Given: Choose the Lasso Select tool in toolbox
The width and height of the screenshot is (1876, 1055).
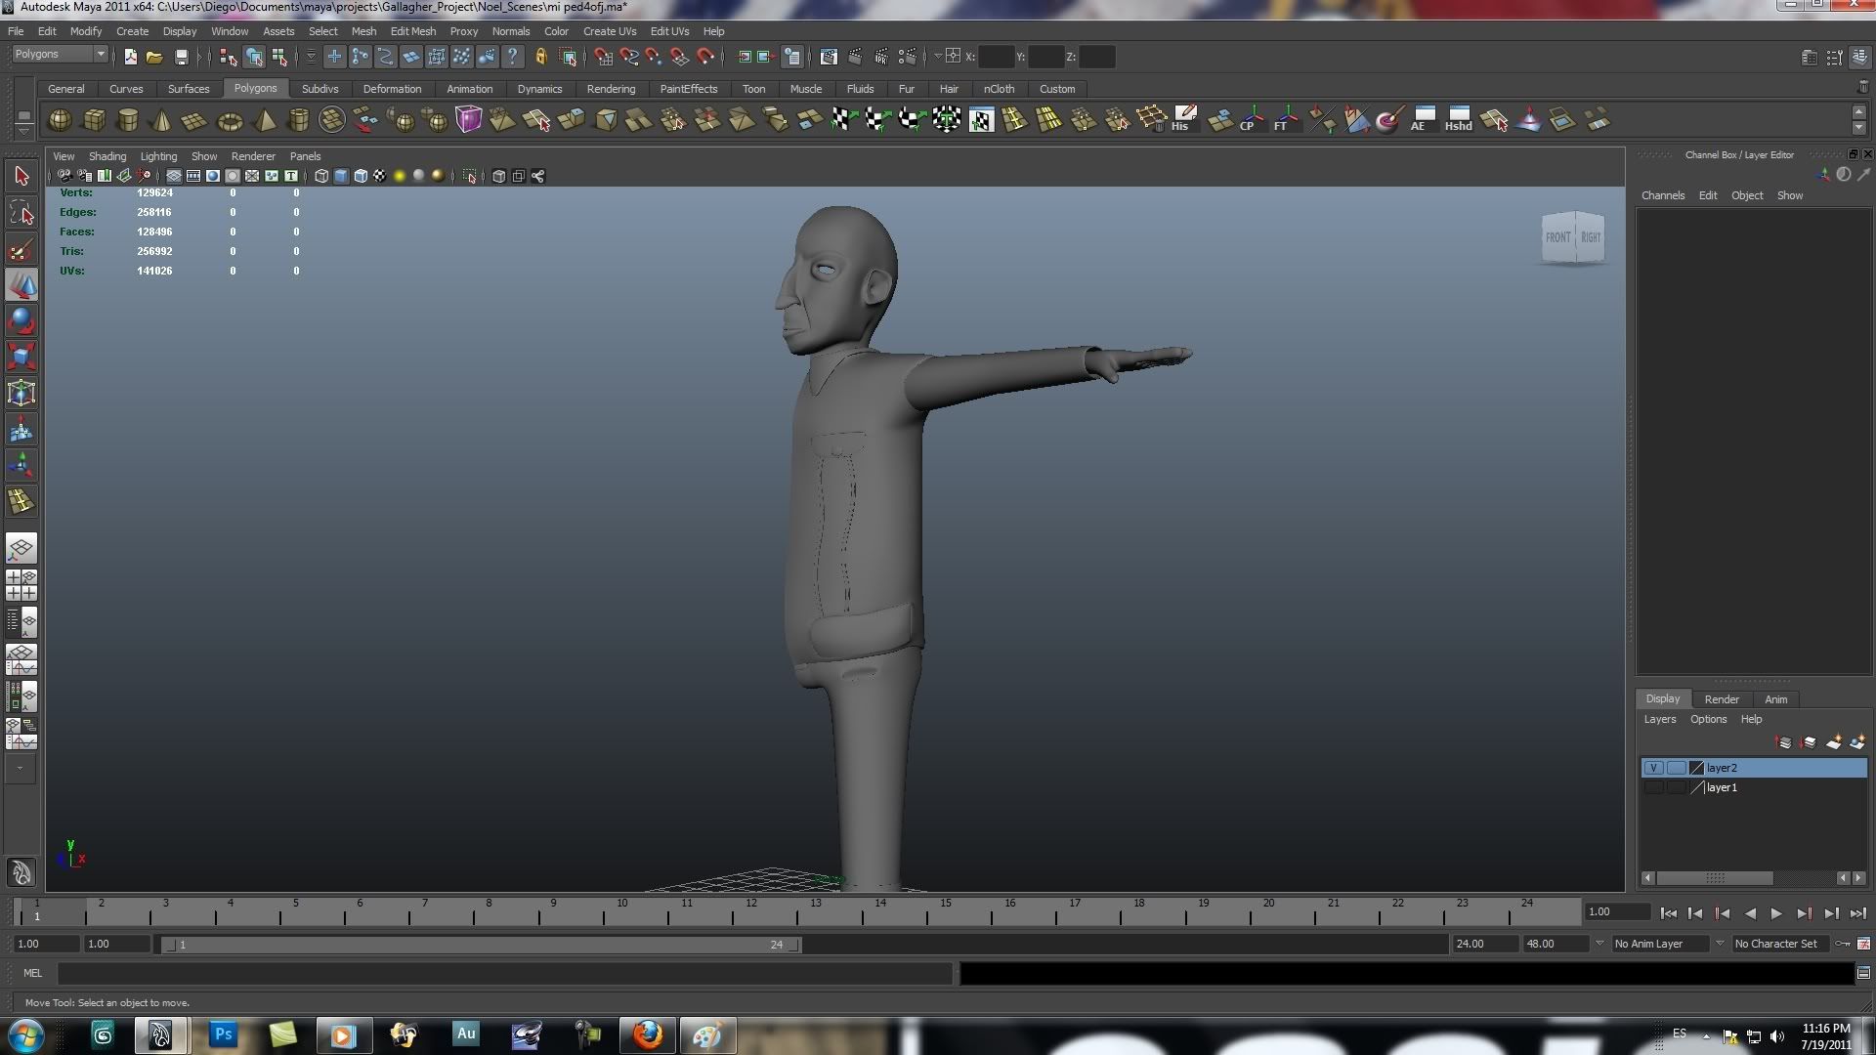Looking at the screenshot, I should tap(21, 213).
